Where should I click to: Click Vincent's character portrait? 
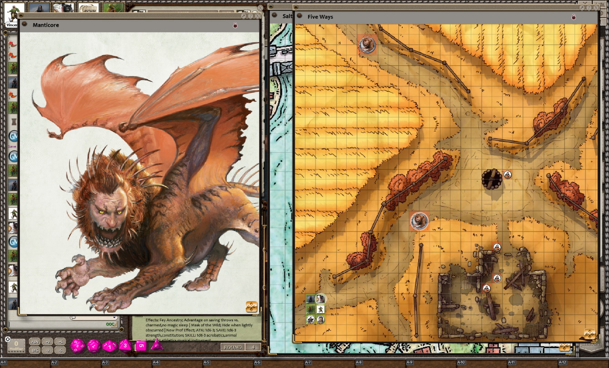pyautogui.click(x=13, y=13)
